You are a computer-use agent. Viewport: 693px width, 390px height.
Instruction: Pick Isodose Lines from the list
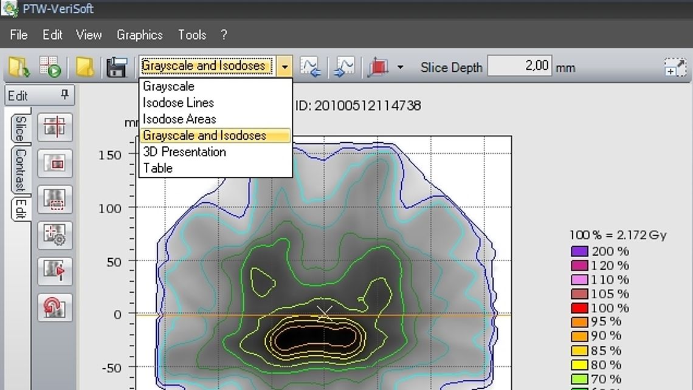coord(178,103)
